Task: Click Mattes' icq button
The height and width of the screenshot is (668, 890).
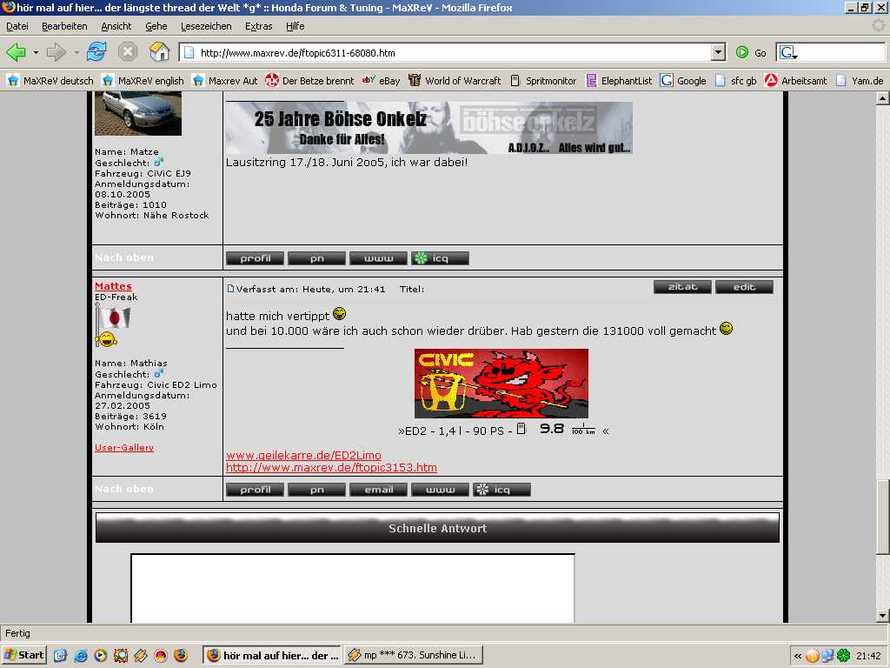Action: 502,490
